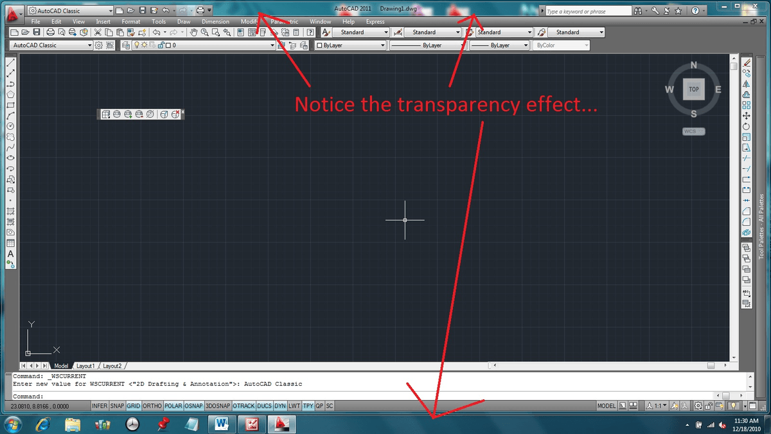Select the Pan hand tool

(194, 32)
